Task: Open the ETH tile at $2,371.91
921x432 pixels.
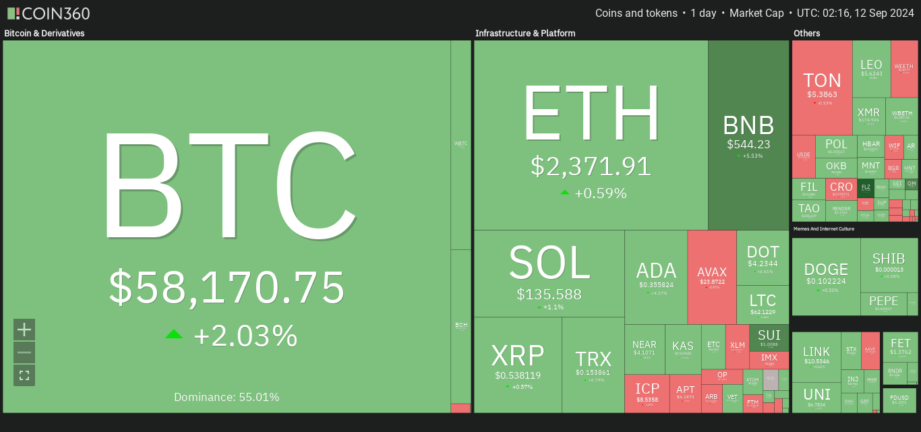Action: point(591,135)
